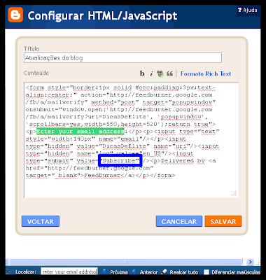Apply italic formatting with the i icon
This screenshot has width=266, height=280.
[151, 73]
